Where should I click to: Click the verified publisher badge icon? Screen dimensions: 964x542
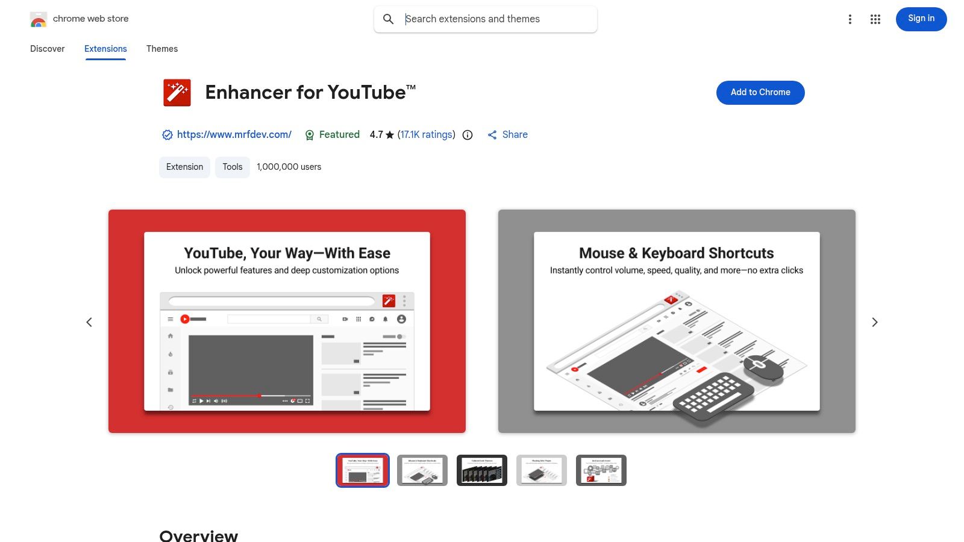[167, 134]
